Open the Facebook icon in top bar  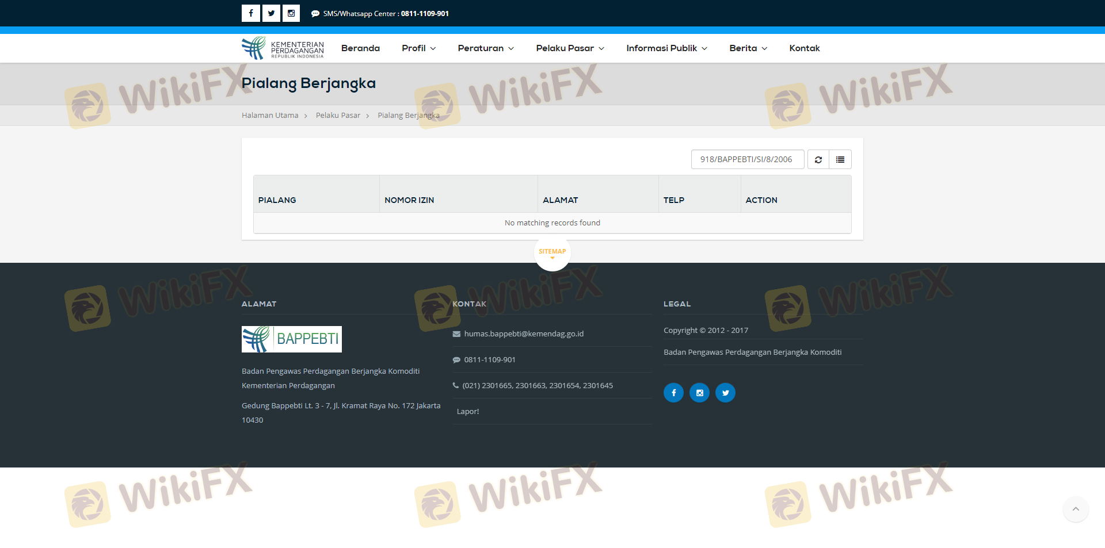(x=250, y=13)
